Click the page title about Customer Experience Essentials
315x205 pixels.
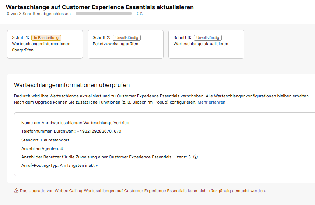(100, 7)
